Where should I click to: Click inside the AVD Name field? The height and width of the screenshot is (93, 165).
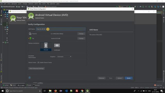click(x=61, y=29)
